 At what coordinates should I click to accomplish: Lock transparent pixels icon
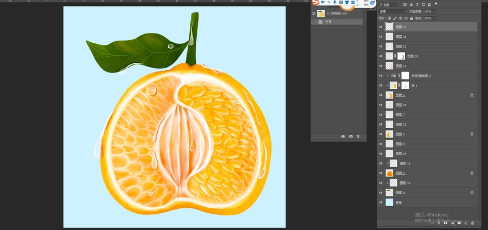point(389,18)
